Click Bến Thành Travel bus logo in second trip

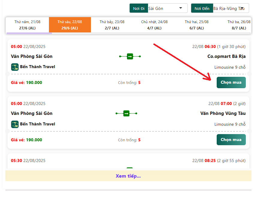click(x=15, y=124)
